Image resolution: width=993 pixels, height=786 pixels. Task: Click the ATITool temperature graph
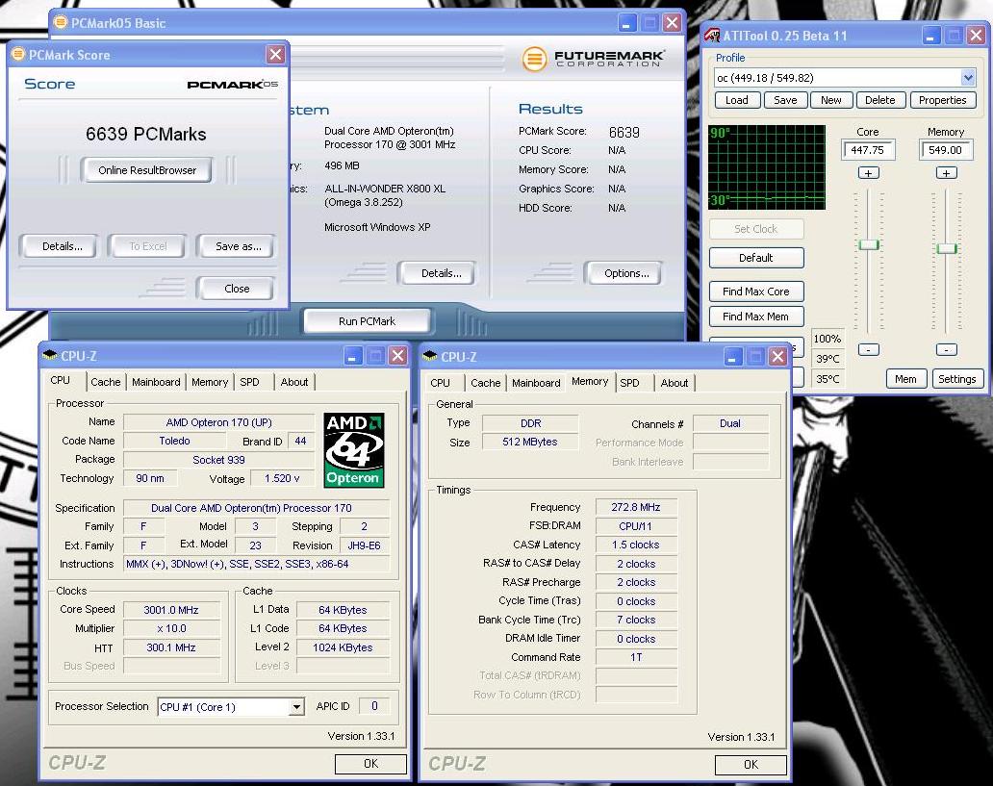pos(767,167)
